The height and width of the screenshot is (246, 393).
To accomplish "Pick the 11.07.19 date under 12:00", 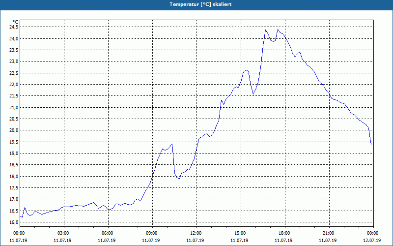I will coord(195,240).
